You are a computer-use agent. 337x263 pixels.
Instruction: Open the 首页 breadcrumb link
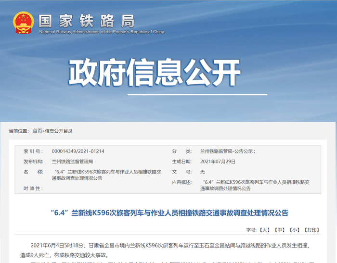38,131
